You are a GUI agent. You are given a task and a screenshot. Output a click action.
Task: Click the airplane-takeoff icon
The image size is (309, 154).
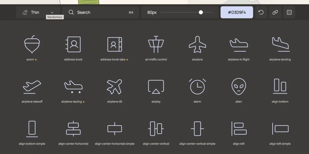[32, 86]
